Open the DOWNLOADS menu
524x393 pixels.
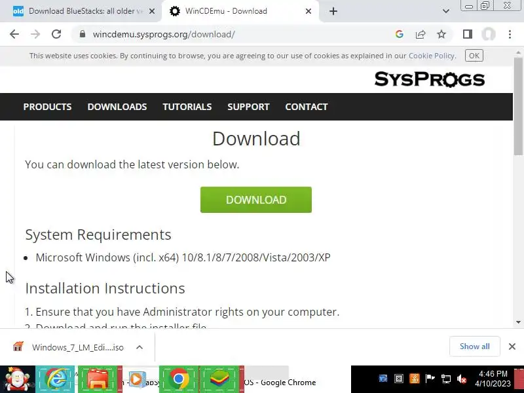pyautogui.click(x=117, y=107)
